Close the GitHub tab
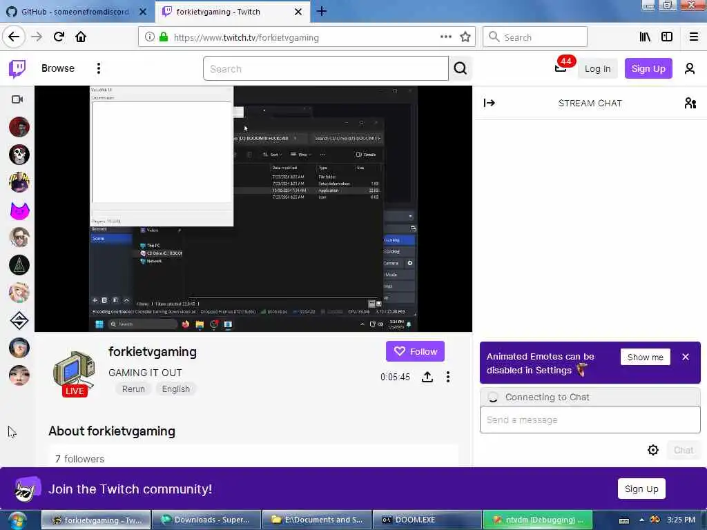The width and height of the screenshot is (707, 530). [x=143, y=12]
